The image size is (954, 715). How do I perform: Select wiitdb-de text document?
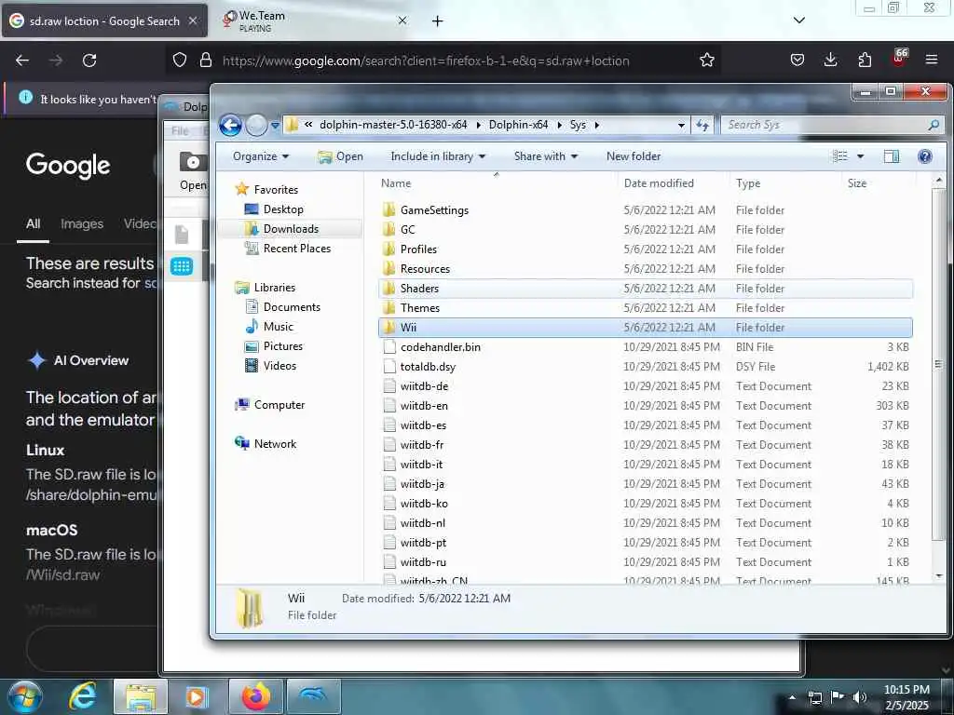[424, 385]
